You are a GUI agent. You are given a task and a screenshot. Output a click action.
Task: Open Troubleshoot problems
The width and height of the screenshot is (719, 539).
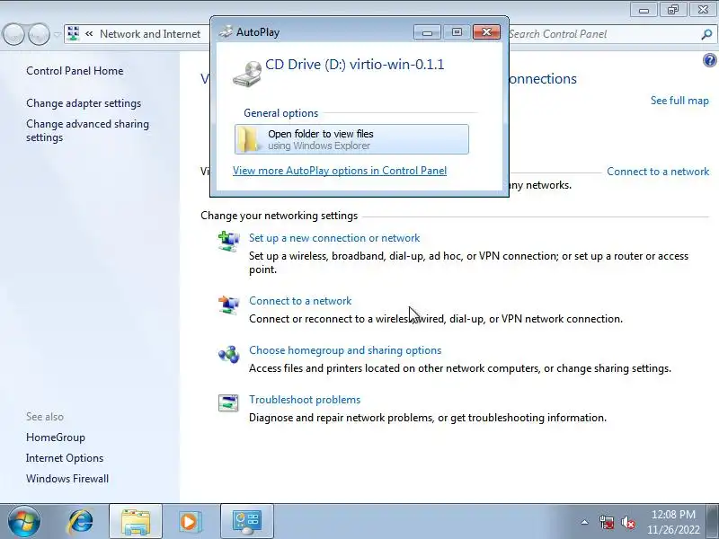click(x=305, y=400)
